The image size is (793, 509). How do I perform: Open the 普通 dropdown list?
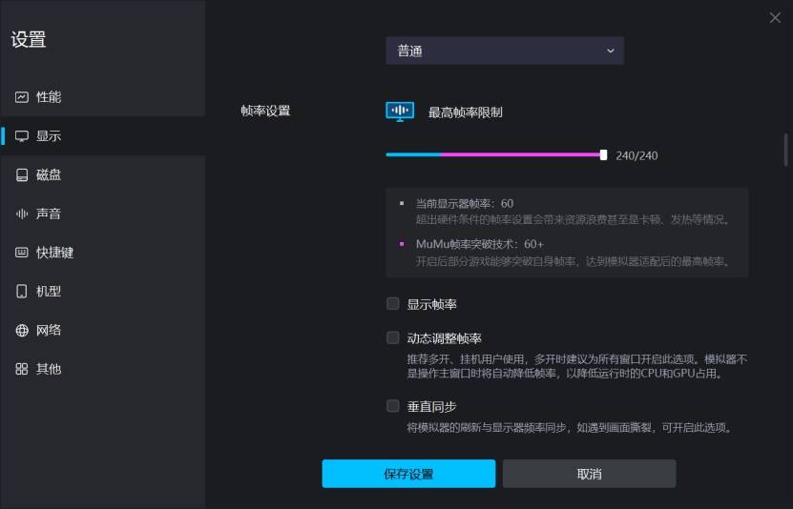click(x=505, y=51)
